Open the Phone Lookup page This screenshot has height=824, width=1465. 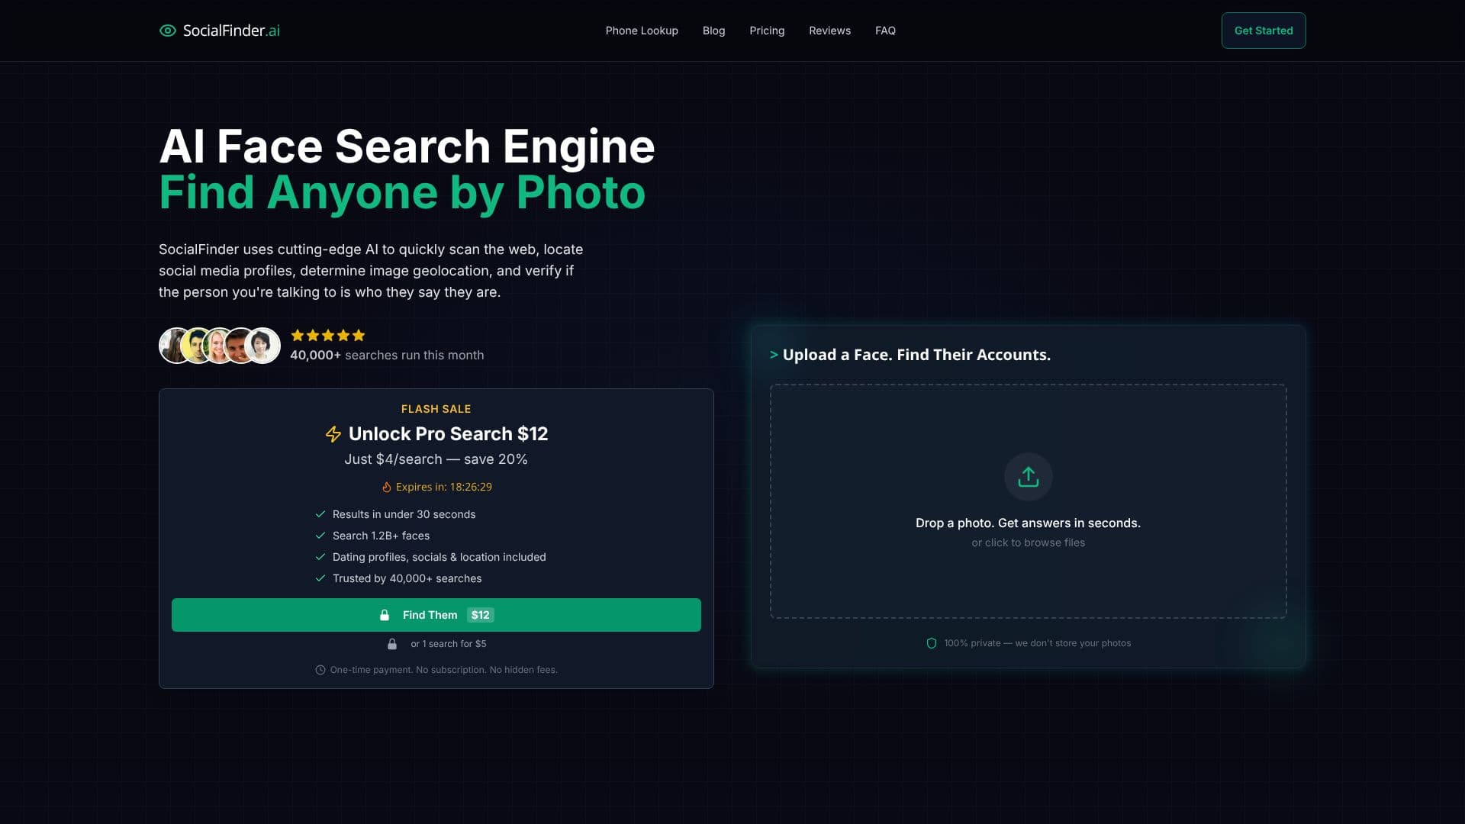point(642,31)
